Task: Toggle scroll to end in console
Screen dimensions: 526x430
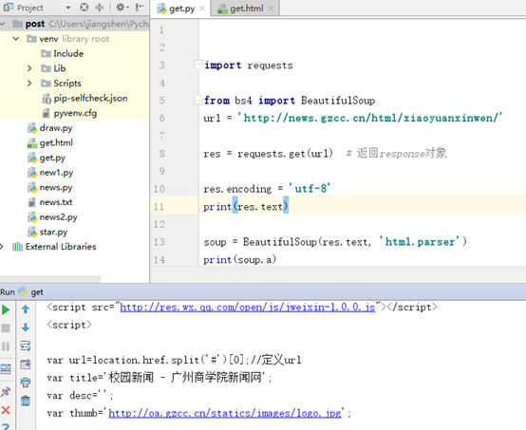Action: pos(26,364)
